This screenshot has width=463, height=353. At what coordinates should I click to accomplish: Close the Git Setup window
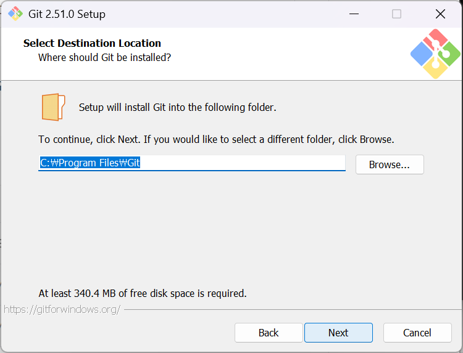(440, 14)
